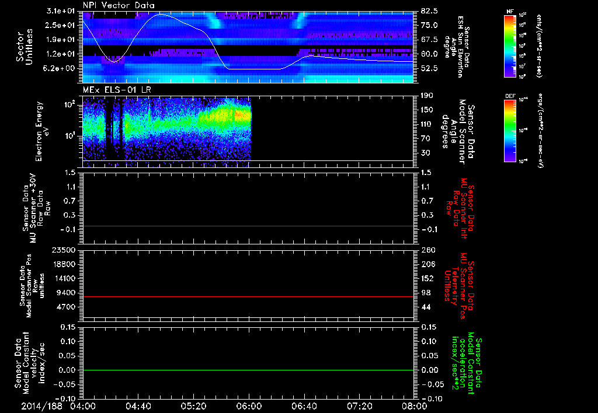Click the "1.2e+01" sector tick value

pos(60,54)
